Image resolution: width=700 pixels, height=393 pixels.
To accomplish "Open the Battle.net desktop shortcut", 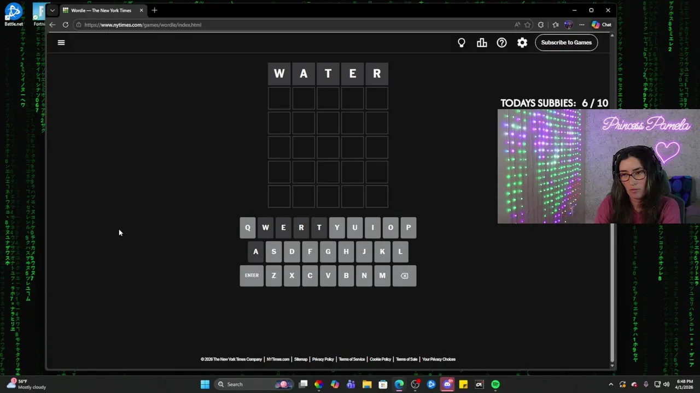I will tap(14, 14).
